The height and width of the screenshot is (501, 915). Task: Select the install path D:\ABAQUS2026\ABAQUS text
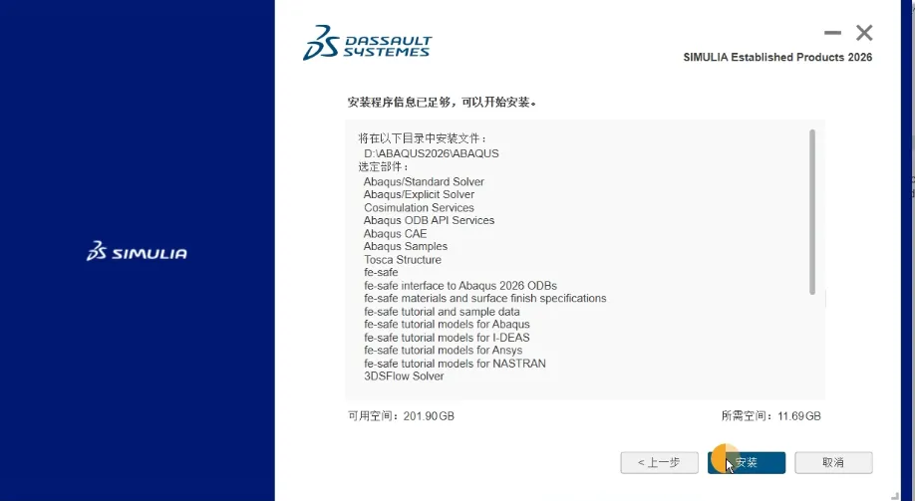coord(432,154)
